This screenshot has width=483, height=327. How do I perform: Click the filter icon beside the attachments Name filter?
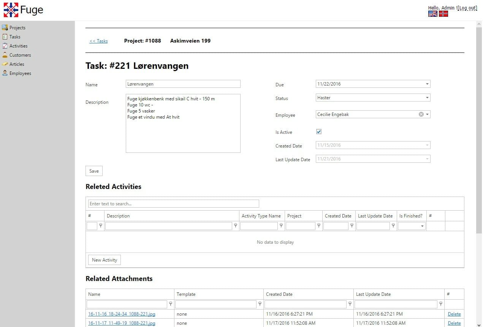point(171,304)
